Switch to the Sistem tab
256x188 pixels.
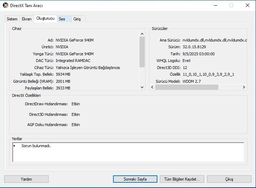tap(12, 19)
